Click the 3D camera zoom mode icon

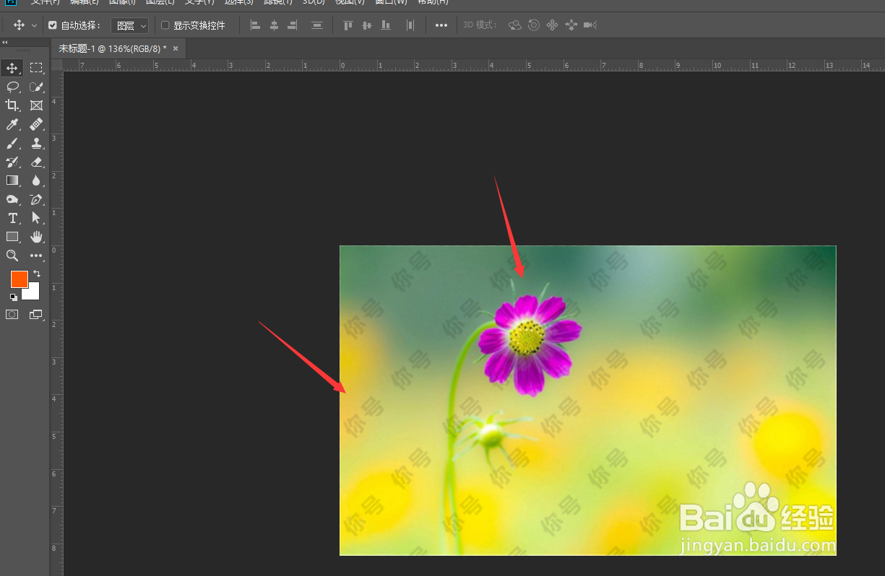click(590, 25)
